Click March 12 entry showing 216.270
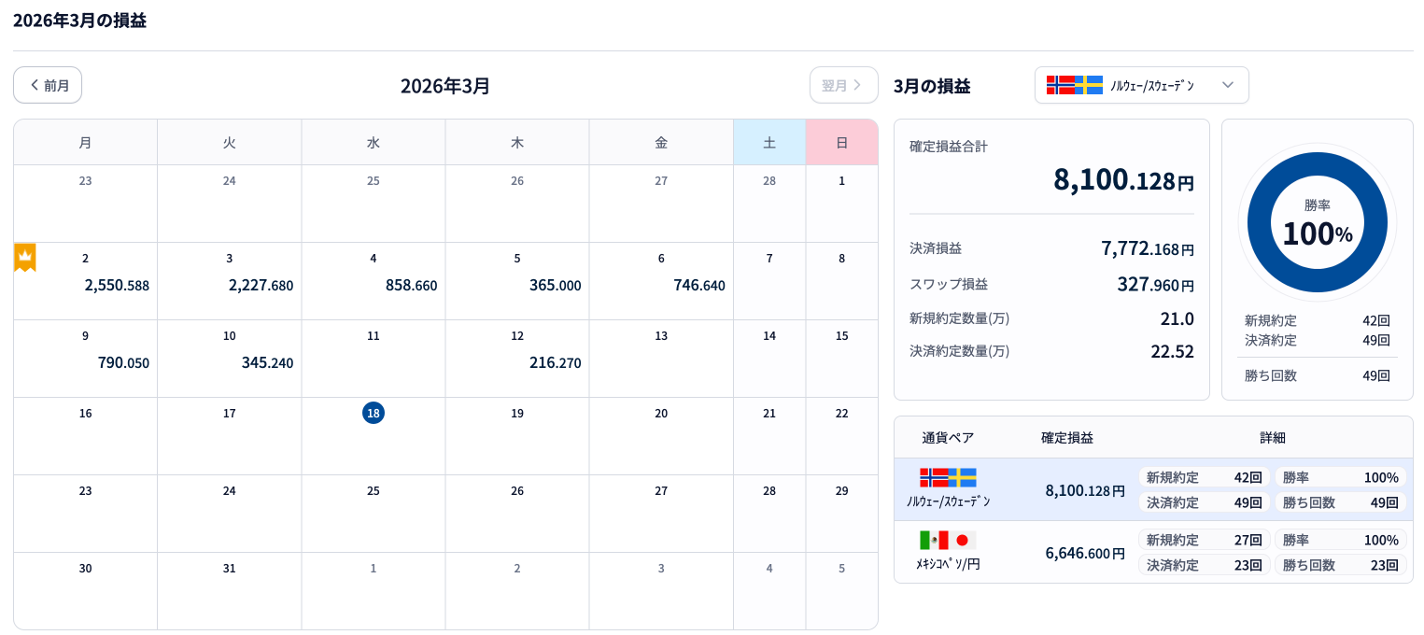 click(x=517, y=358)
